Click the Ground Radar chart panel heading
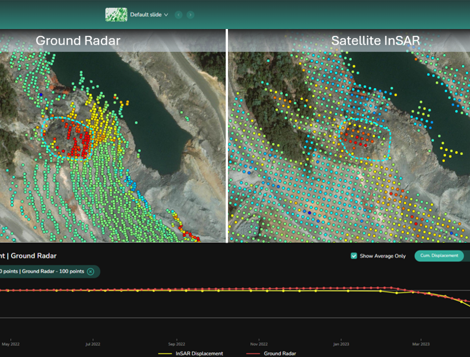 34,255
